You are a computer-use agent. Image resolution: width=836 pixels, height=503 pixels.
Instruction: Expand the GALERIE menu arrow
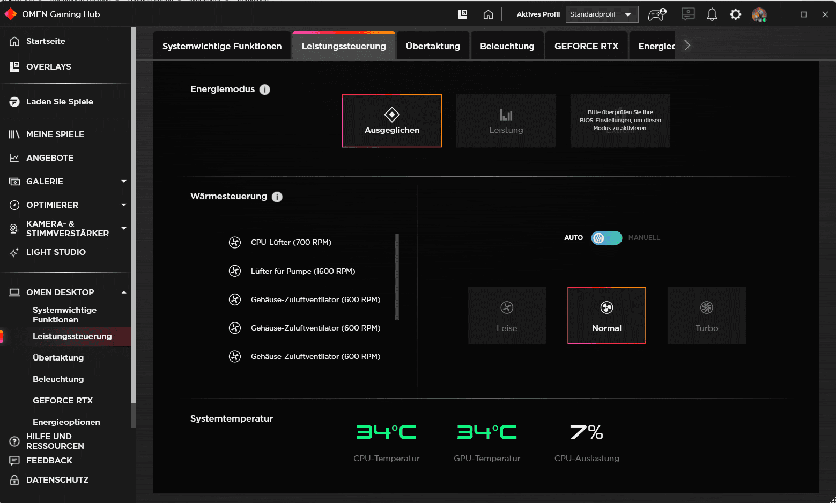(x=124, y=182)
